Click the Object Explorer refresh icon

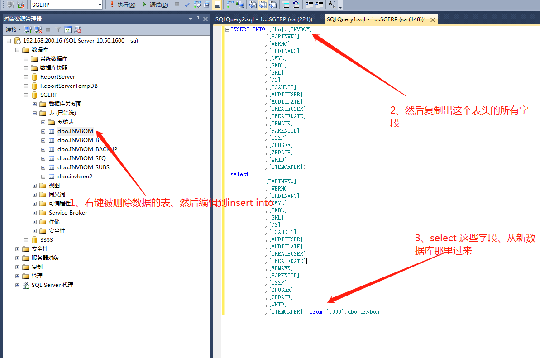(x=68, y=30)
